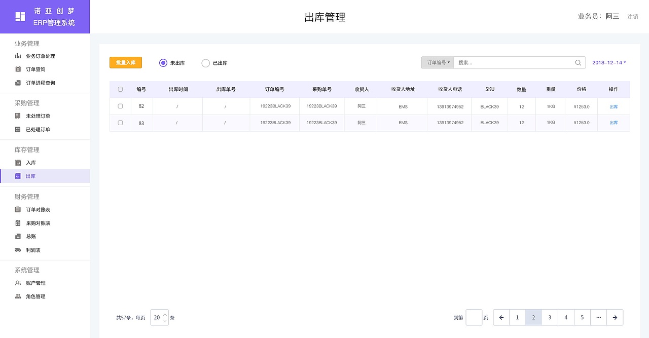The width and height of the screenshot is (649, 338).
Task: Select the 账户管理 icon under 系统管理
Action: pos(18,283)
